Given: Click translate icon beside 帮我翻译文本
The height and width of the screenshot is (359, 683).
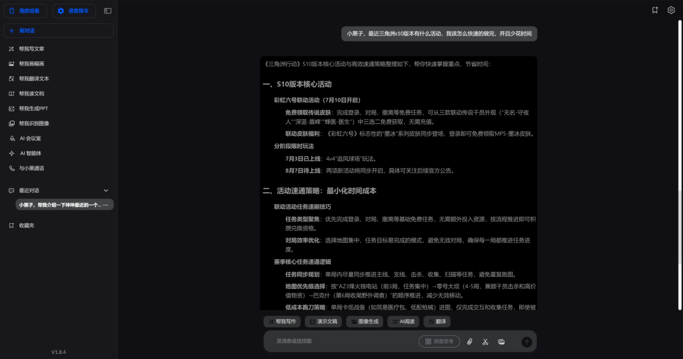Looking at the screenshot, I should click(11, 79).
